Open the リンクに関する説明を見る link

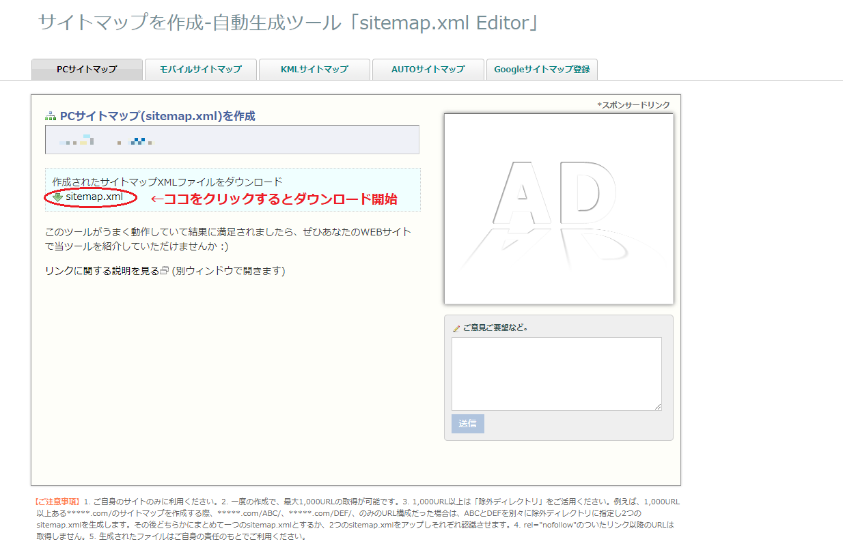102,271
